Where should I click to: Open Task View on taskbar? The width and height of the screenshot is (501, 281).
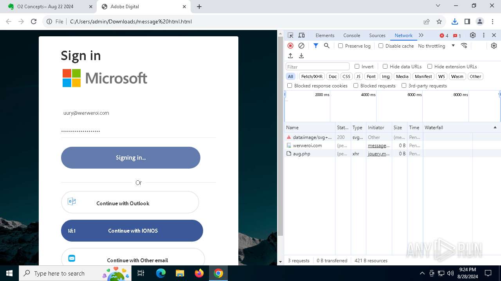tap(141, 273)
